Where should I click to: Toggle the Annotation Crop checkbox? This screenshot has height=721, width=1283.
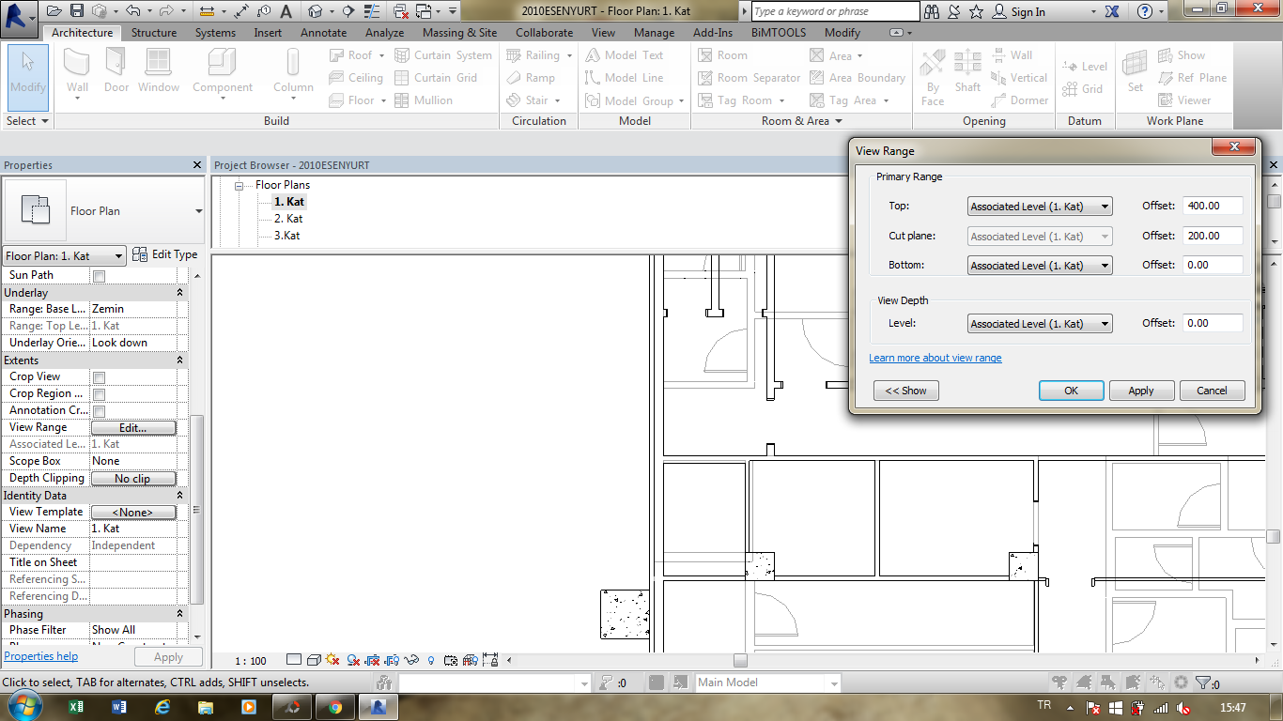99,411
